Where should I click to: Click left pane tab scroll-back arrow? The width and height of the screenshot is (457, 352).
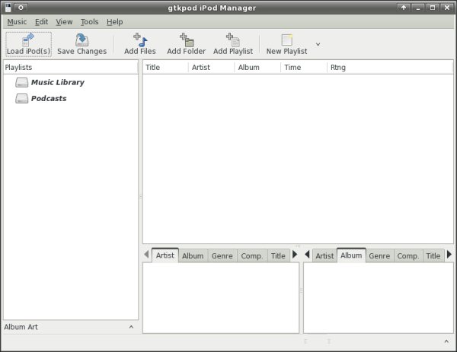click(x=146, y=255)
